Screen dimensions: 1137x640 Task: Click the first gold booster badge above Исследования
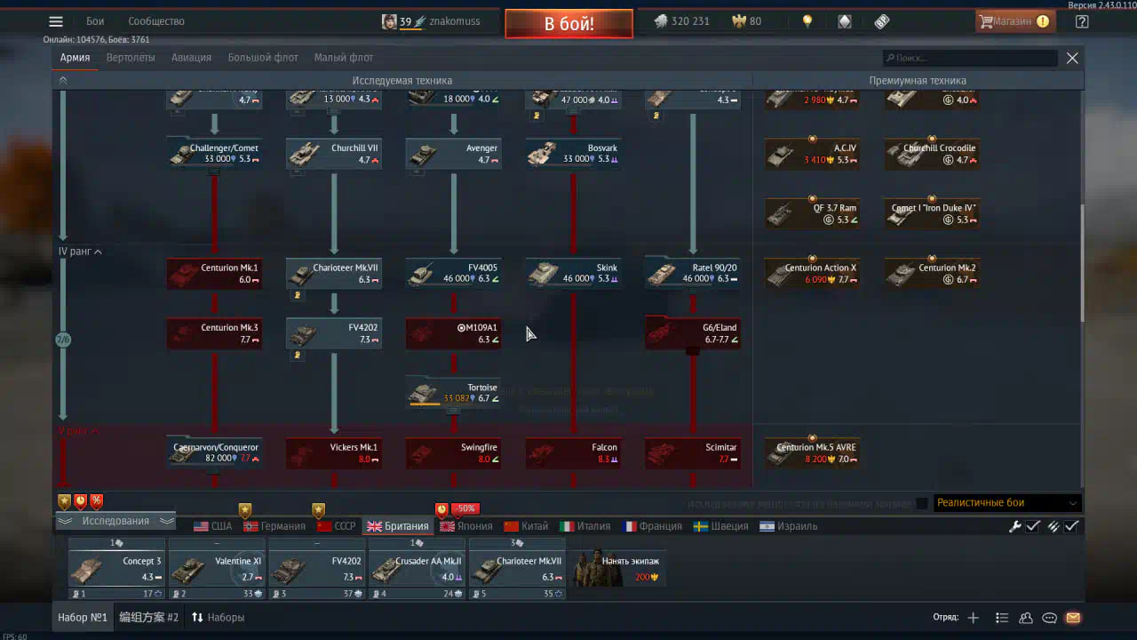point(64,501)
